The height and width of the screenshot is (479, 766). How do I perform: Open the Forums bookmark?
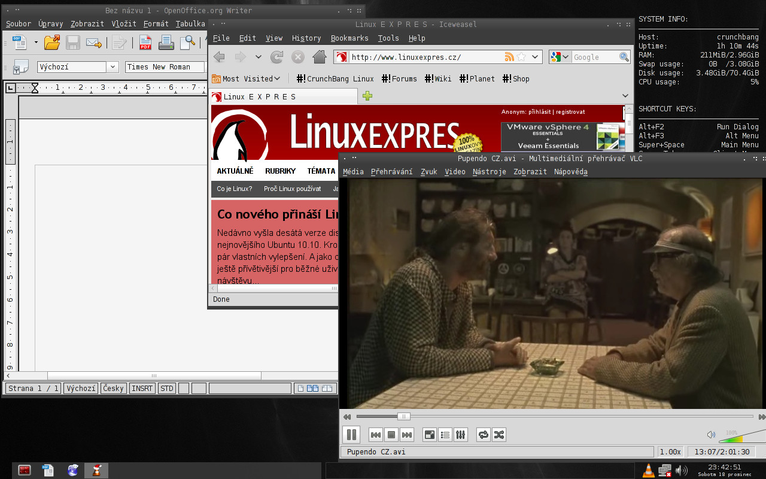point(400,78)
